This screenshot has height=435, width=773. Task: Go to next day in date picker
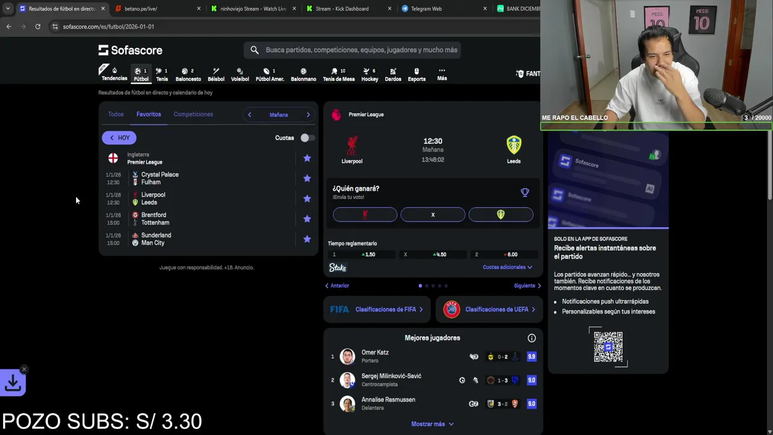(x=308, y=115)
